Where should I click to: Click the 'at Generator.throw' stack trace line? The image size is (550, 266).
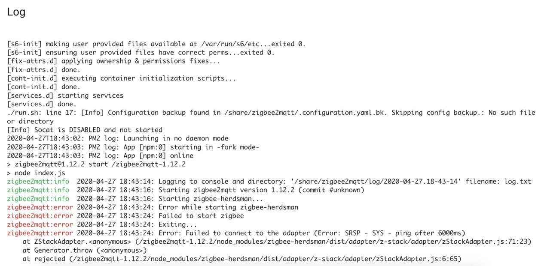point(85,250)
